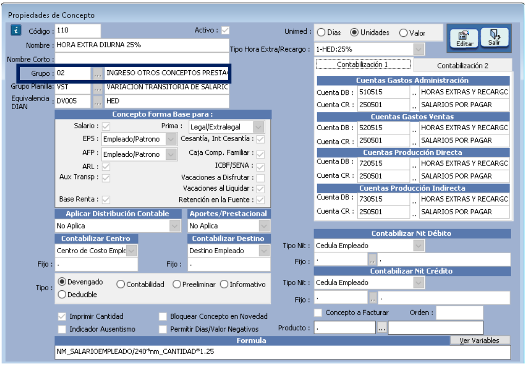Open lookup for Administración Cuenta DB 510515
The image size is (527, 365).
pos(414,92)
